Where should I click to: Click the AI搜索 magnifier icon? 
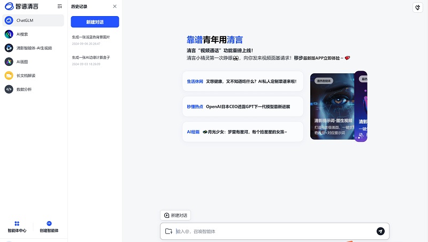pyautogui.click(x=9, y=34)
